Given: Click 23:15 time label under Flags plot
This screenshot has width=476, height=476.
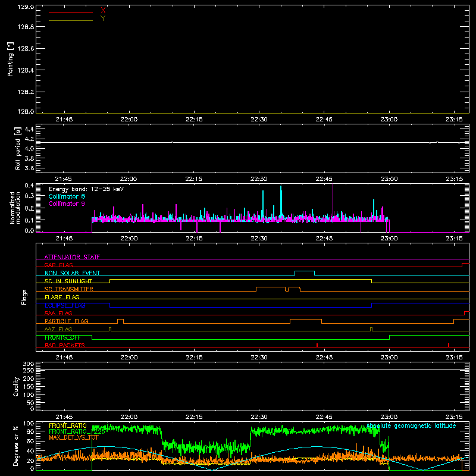Looking at the screenshot, I should (454, 358).
